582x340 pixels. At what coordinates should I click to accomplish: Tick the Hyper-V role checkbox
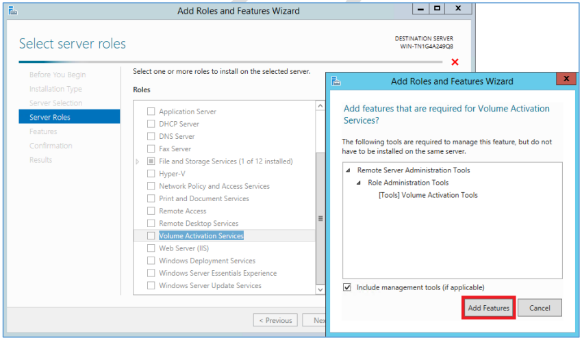[x=151, y=174]
